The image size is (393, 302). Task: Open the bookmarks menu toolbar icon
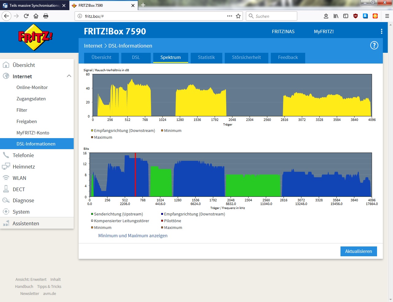point(326,16)
